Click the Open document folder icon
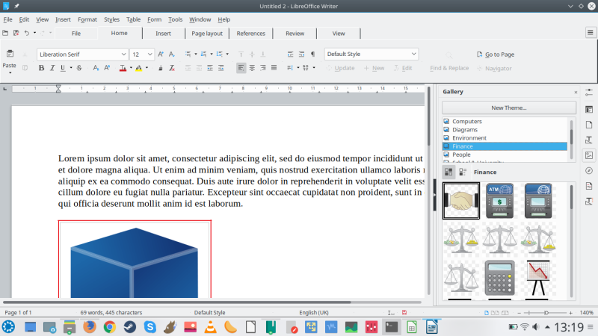598x336 pixels. pyautogui.click(x=5, y=33)
